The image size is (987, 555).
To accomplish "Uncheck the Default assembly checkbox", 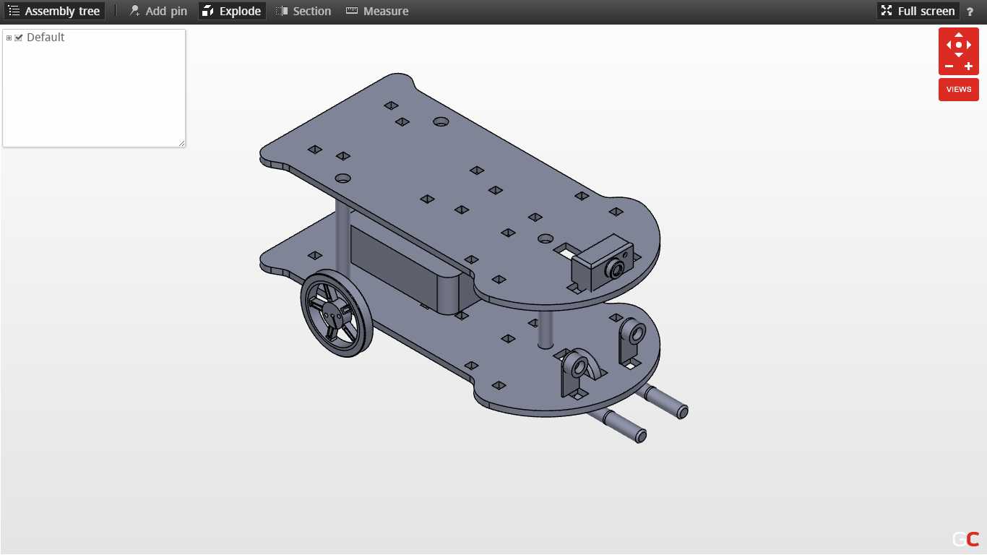I will click(19, 38).
